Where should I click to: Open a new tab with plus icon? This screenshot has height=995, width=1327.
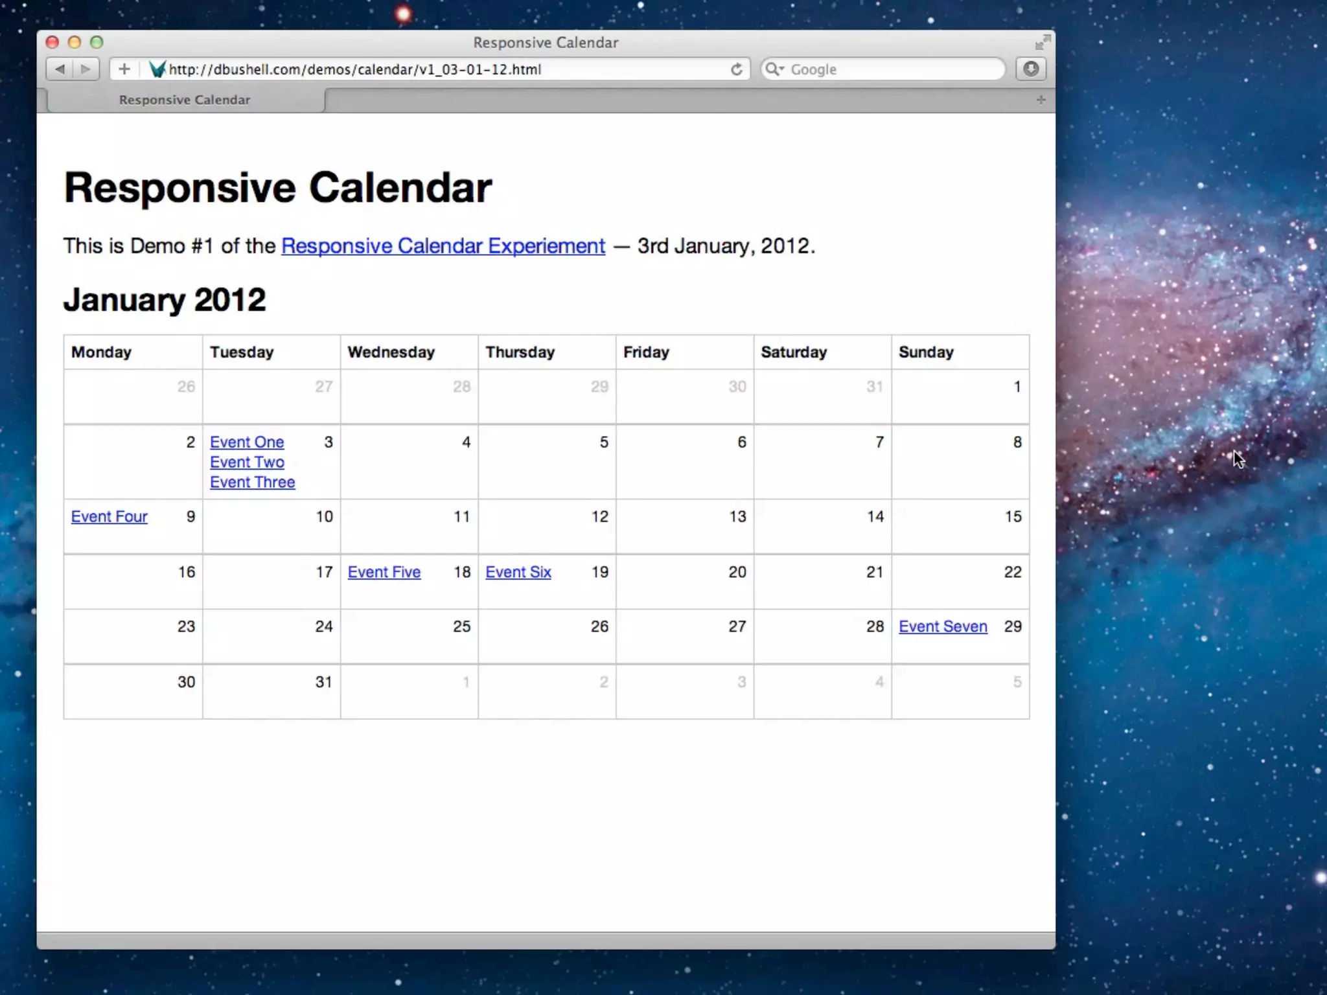point(1041,100)
